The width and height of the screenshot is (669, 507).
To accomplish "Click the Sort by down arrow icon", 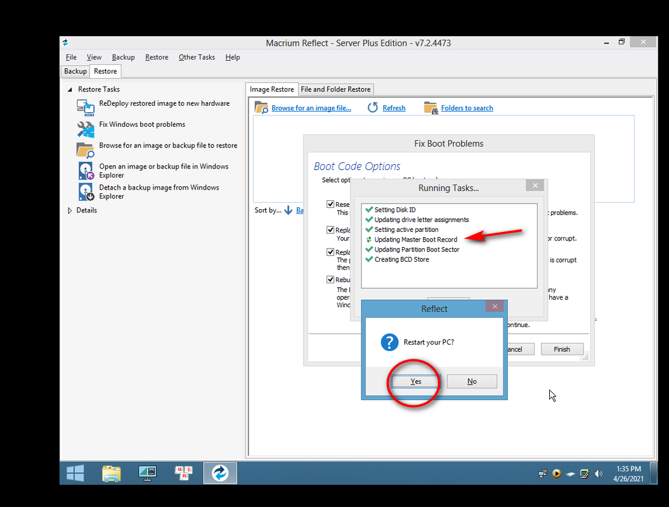I will click(289, 210).
